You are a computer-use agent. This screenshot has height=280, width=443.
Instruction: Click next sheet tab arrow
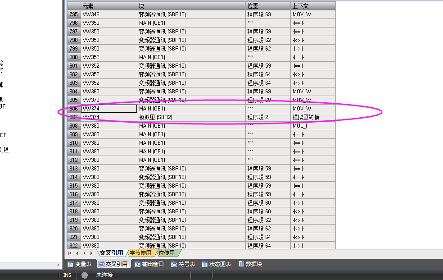[84, 253]
